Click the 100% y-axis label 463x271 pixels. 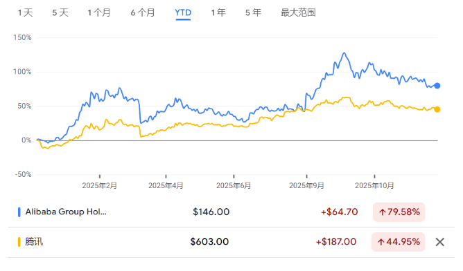point(22,72)
